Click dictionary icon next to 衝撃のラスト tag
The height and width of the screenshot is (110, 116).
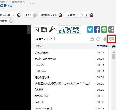60,15
